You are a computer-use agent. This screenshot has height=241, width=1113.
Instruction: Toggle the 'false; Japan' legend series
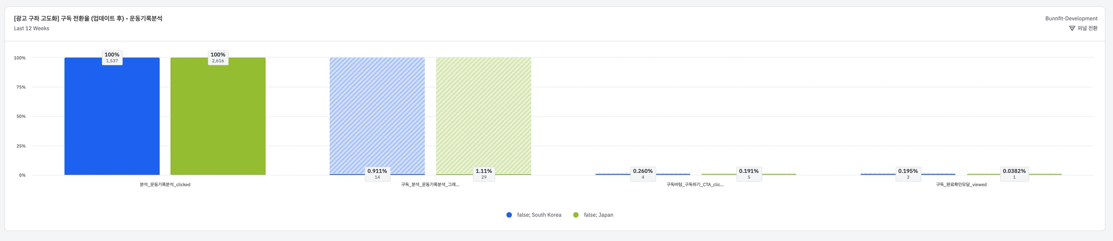pos(598,215)
